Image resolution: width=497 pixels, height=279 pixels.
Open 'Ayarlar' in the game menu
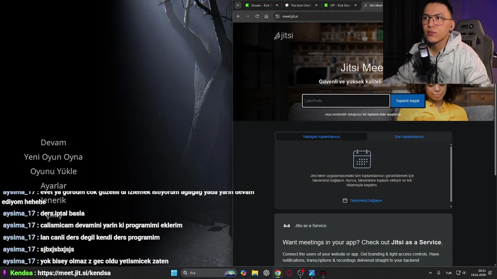click(x=53, y=186)
